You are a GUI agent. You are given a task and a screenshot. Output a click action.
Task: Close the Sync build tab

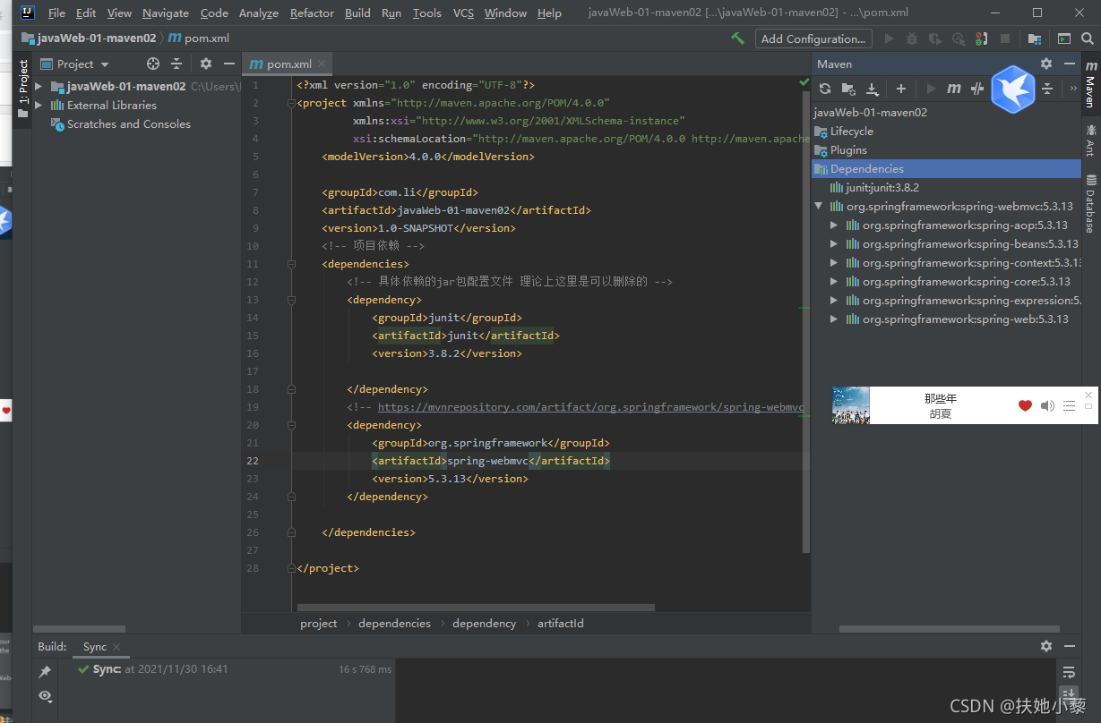click(x=116, y=646)
